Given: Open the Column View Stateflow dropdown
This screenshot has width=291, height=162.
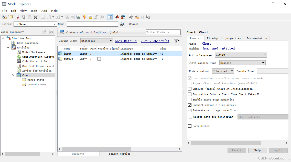Looking at the screenshot, I should point(96,41).
